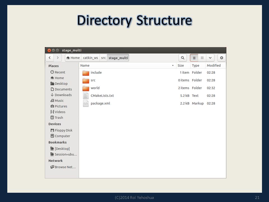Viewport: 269px width, 202px height.
Task: Select the include folder icon
Action: pos(86,73)
